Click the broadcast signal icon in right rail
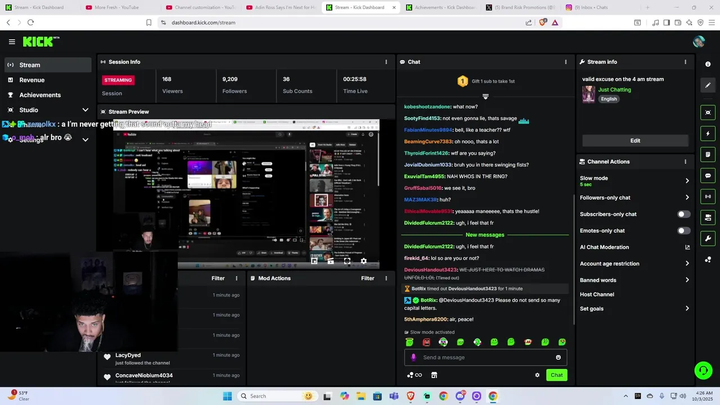The width and height of the screenshot is (720, 405). [x=708, y=196]
